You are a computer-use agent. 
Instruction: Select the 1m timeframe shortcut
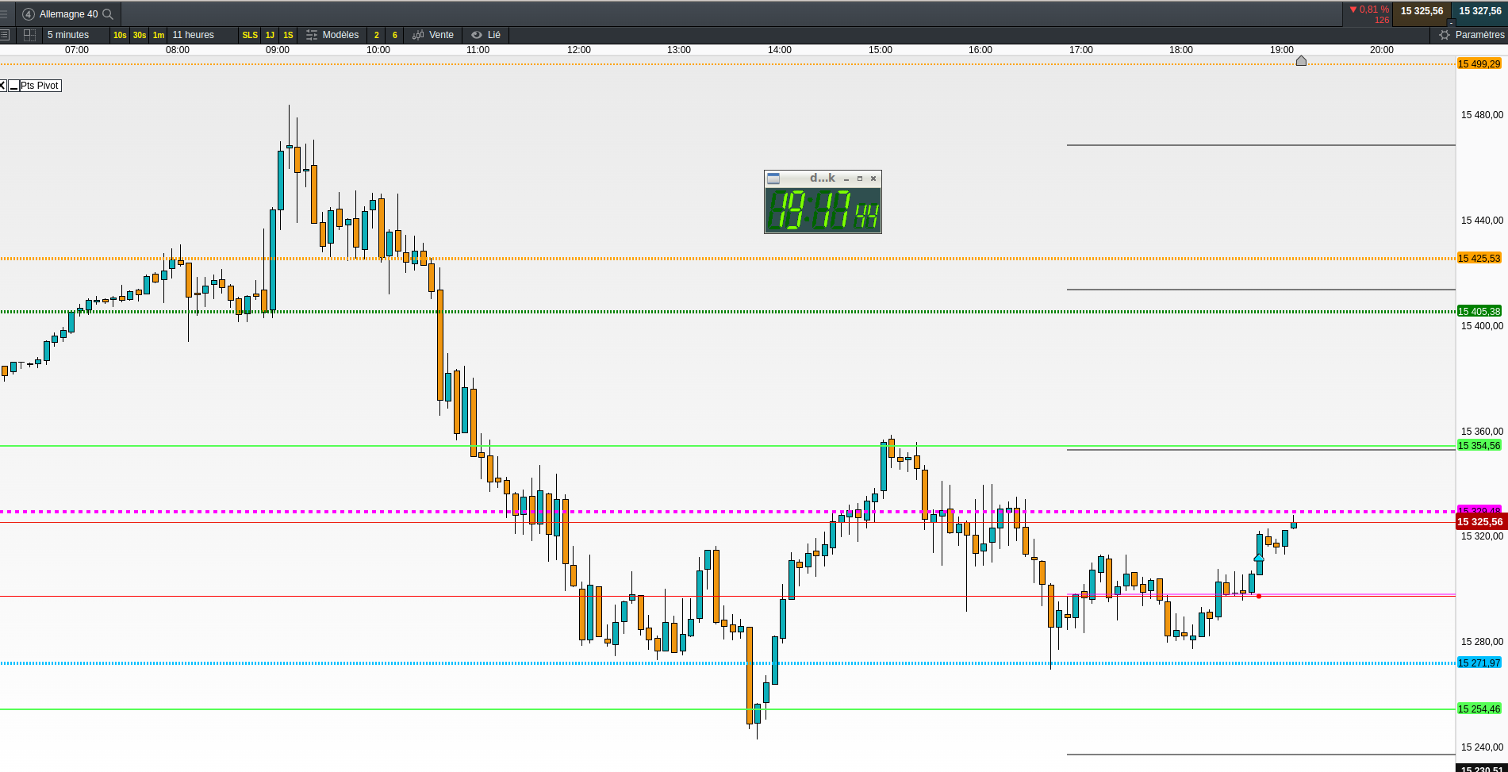(159, 35)
